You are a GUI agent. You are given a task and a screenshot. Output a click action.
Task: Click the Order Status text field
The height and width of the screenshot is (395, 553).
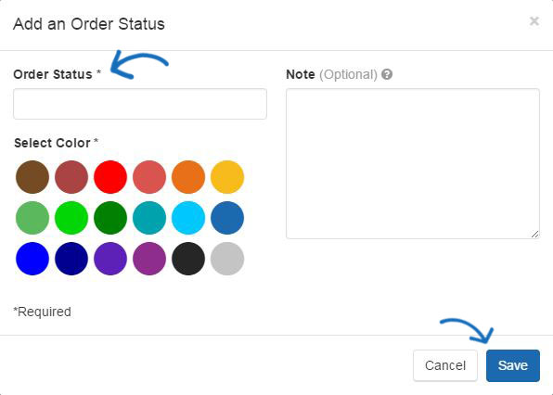pos(140,104)
